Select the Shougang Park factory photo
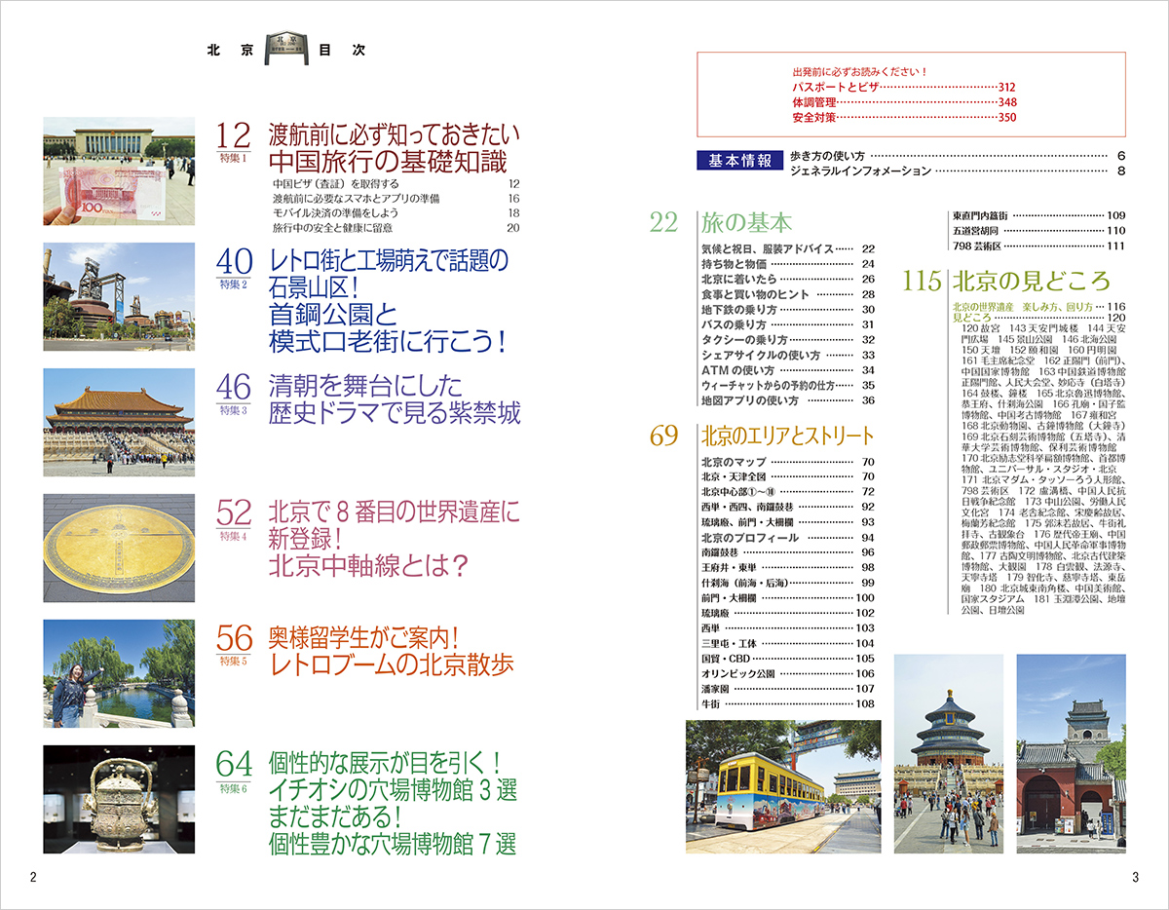Screen dimensions: 1169x910 119,296
